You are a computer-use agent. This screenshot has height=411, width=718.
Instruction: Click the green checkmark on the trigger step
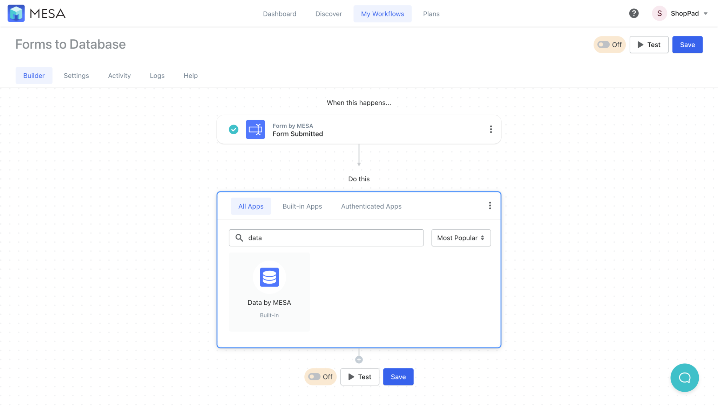point(233,129)
